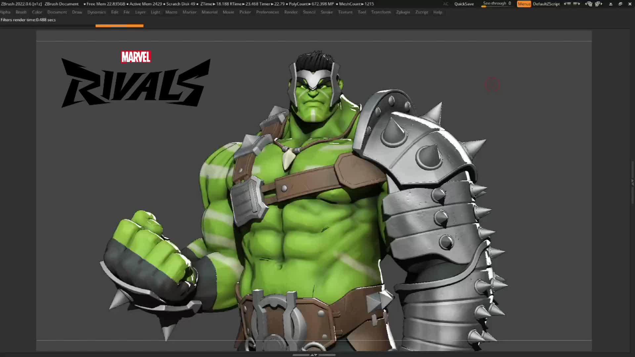635x357 pixels.
Task: Click the restore window icon
Action: click(620, 4)
